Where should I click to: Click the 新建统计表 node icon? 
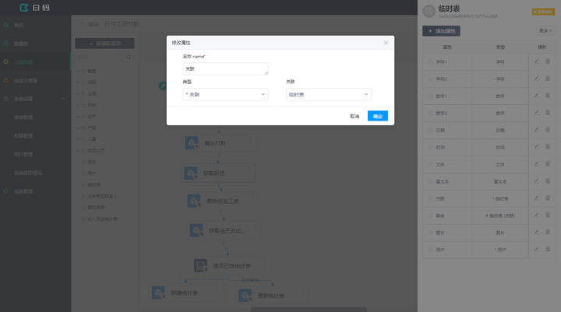click(x=158, y=293)
